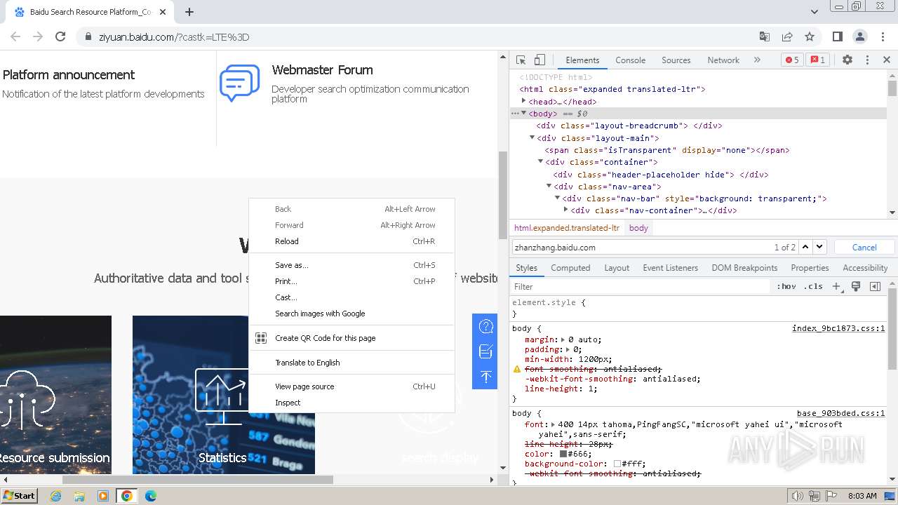Cancel the DevTools element search
Screen dimensions: 898x505
(864, 247)
